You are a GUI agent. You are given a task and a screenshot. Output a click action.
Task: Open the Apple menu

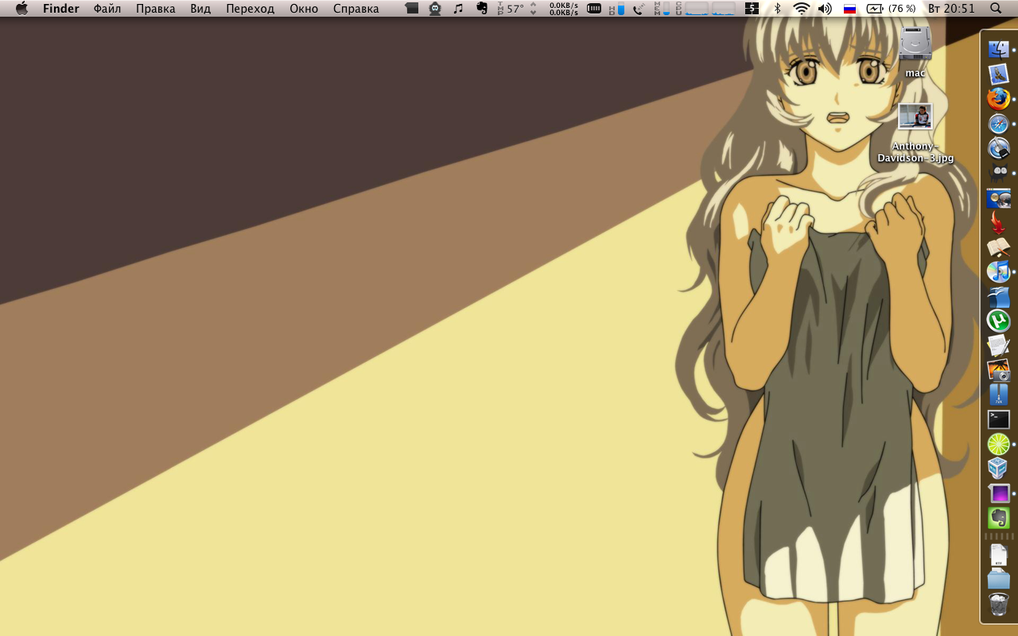click(x=21, y=9)
